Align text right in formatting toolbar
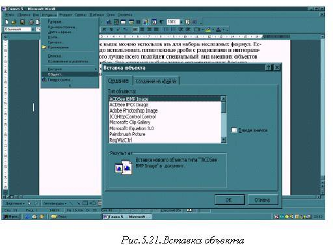The image size is (333, 250). tap(149, 29)
